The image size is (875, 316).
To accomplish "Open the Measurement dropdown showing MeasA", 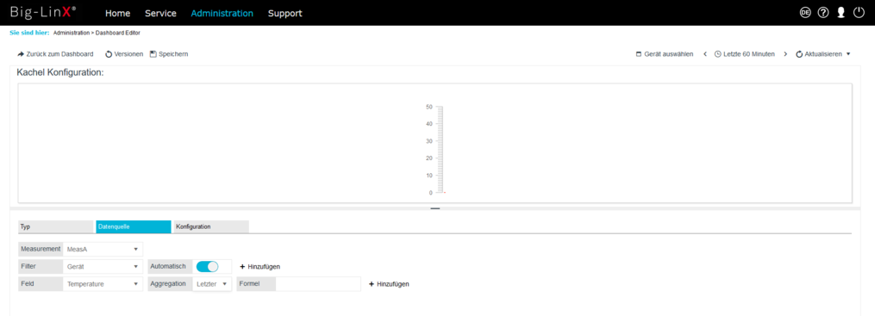I will (x=103, y=249).
